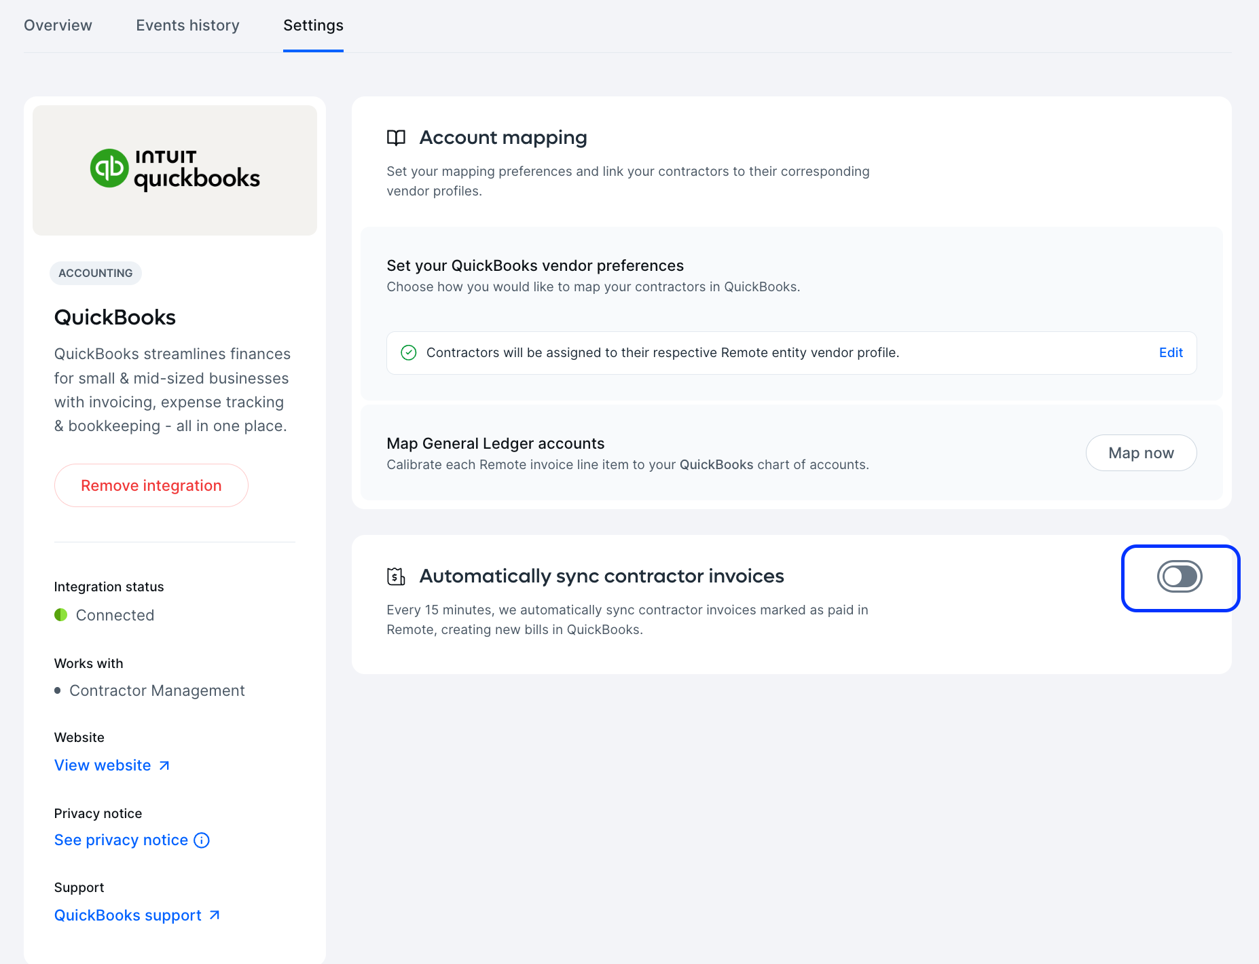The height and width of the screenshot is (964, 1259).
Task: Click the Connected status label
Action: pyautogui.click(x=115, y=615)
